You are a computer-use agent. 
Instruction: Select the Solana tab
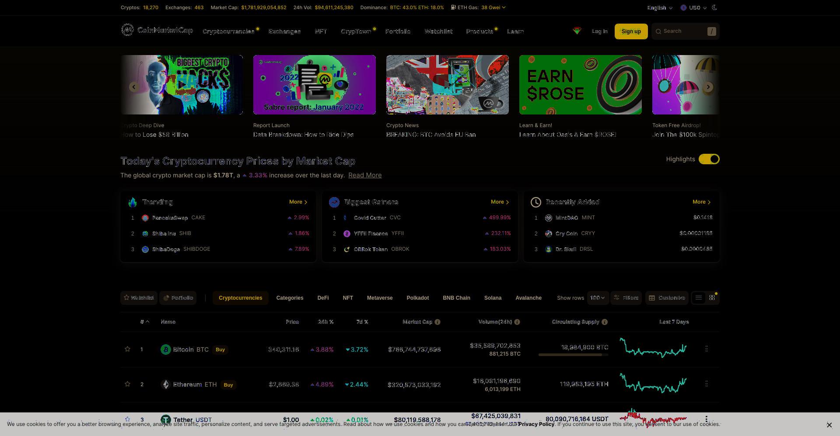point(493,298)
